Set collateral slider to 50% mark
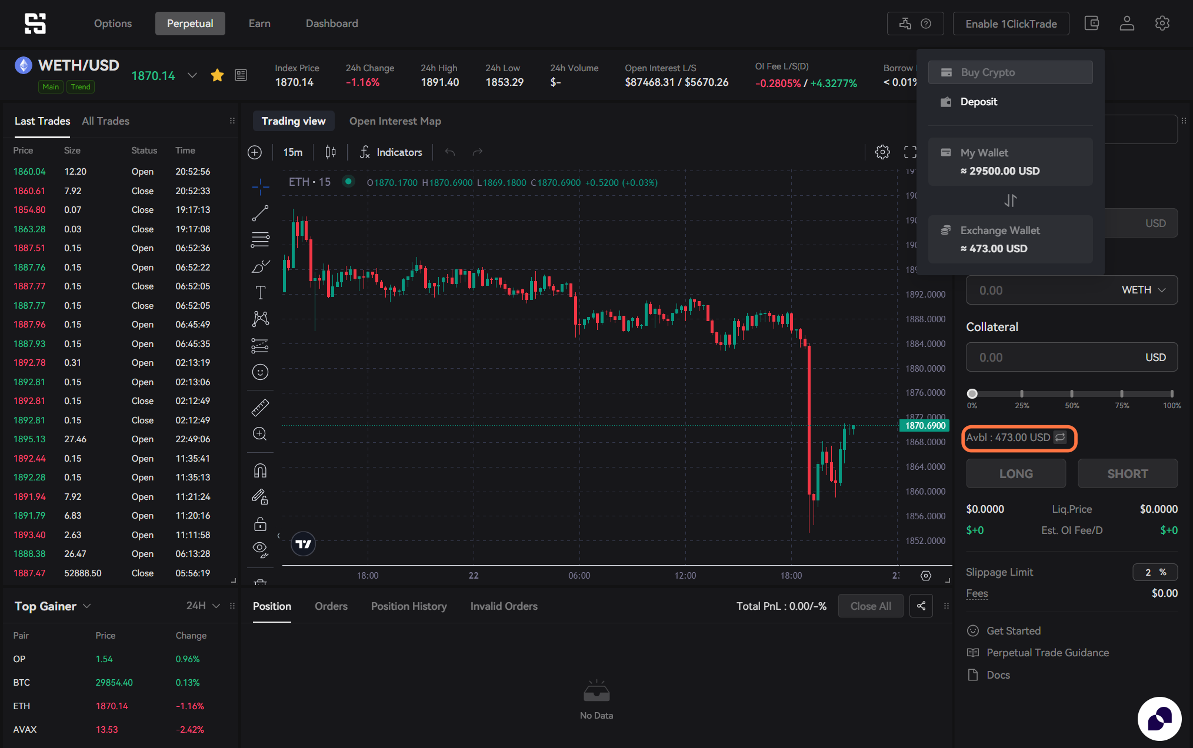Image resolution: width=1193 pixels, height=748 pixels. pos(1072,393)
